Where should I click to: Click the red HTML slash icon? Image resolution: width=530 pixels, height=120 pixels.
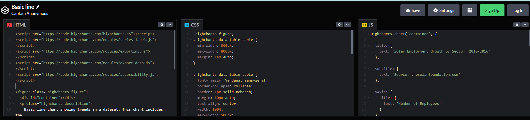click(9, 25)
